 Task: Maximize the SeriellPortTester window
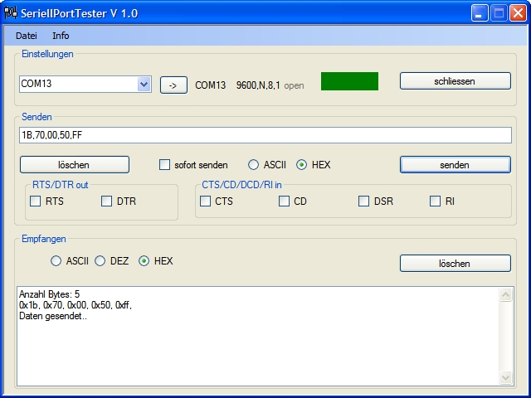click(499, 13)
